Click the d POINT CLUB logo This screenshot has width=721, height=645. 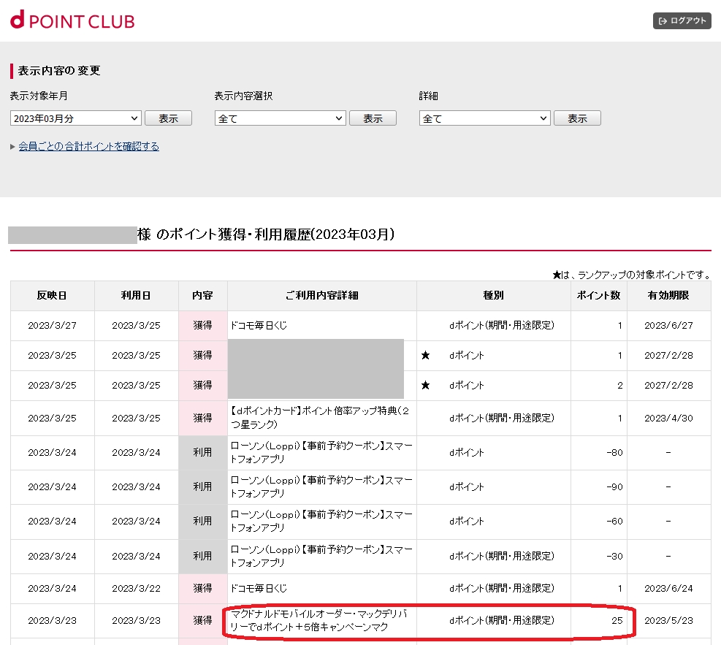tap(72, 20)
